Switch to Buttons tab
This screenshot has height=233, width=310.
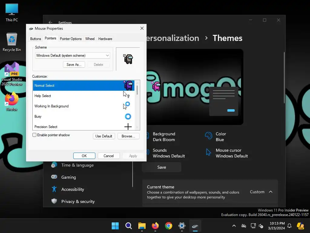36,39
